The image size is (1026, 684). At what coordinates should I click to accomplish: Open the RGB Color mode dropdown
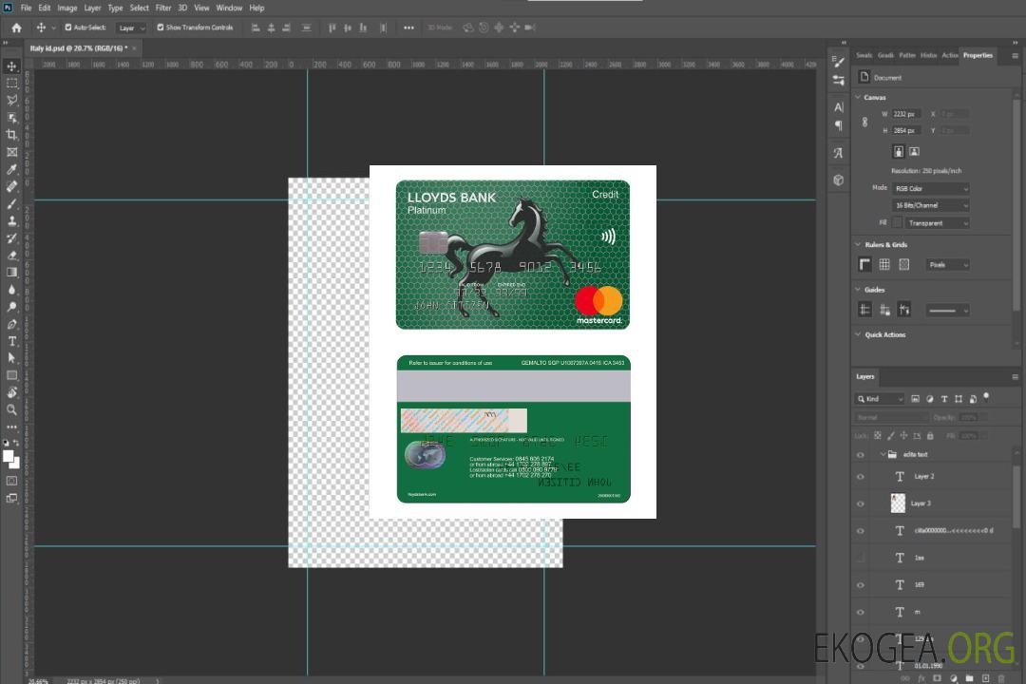tap(930, 188)
